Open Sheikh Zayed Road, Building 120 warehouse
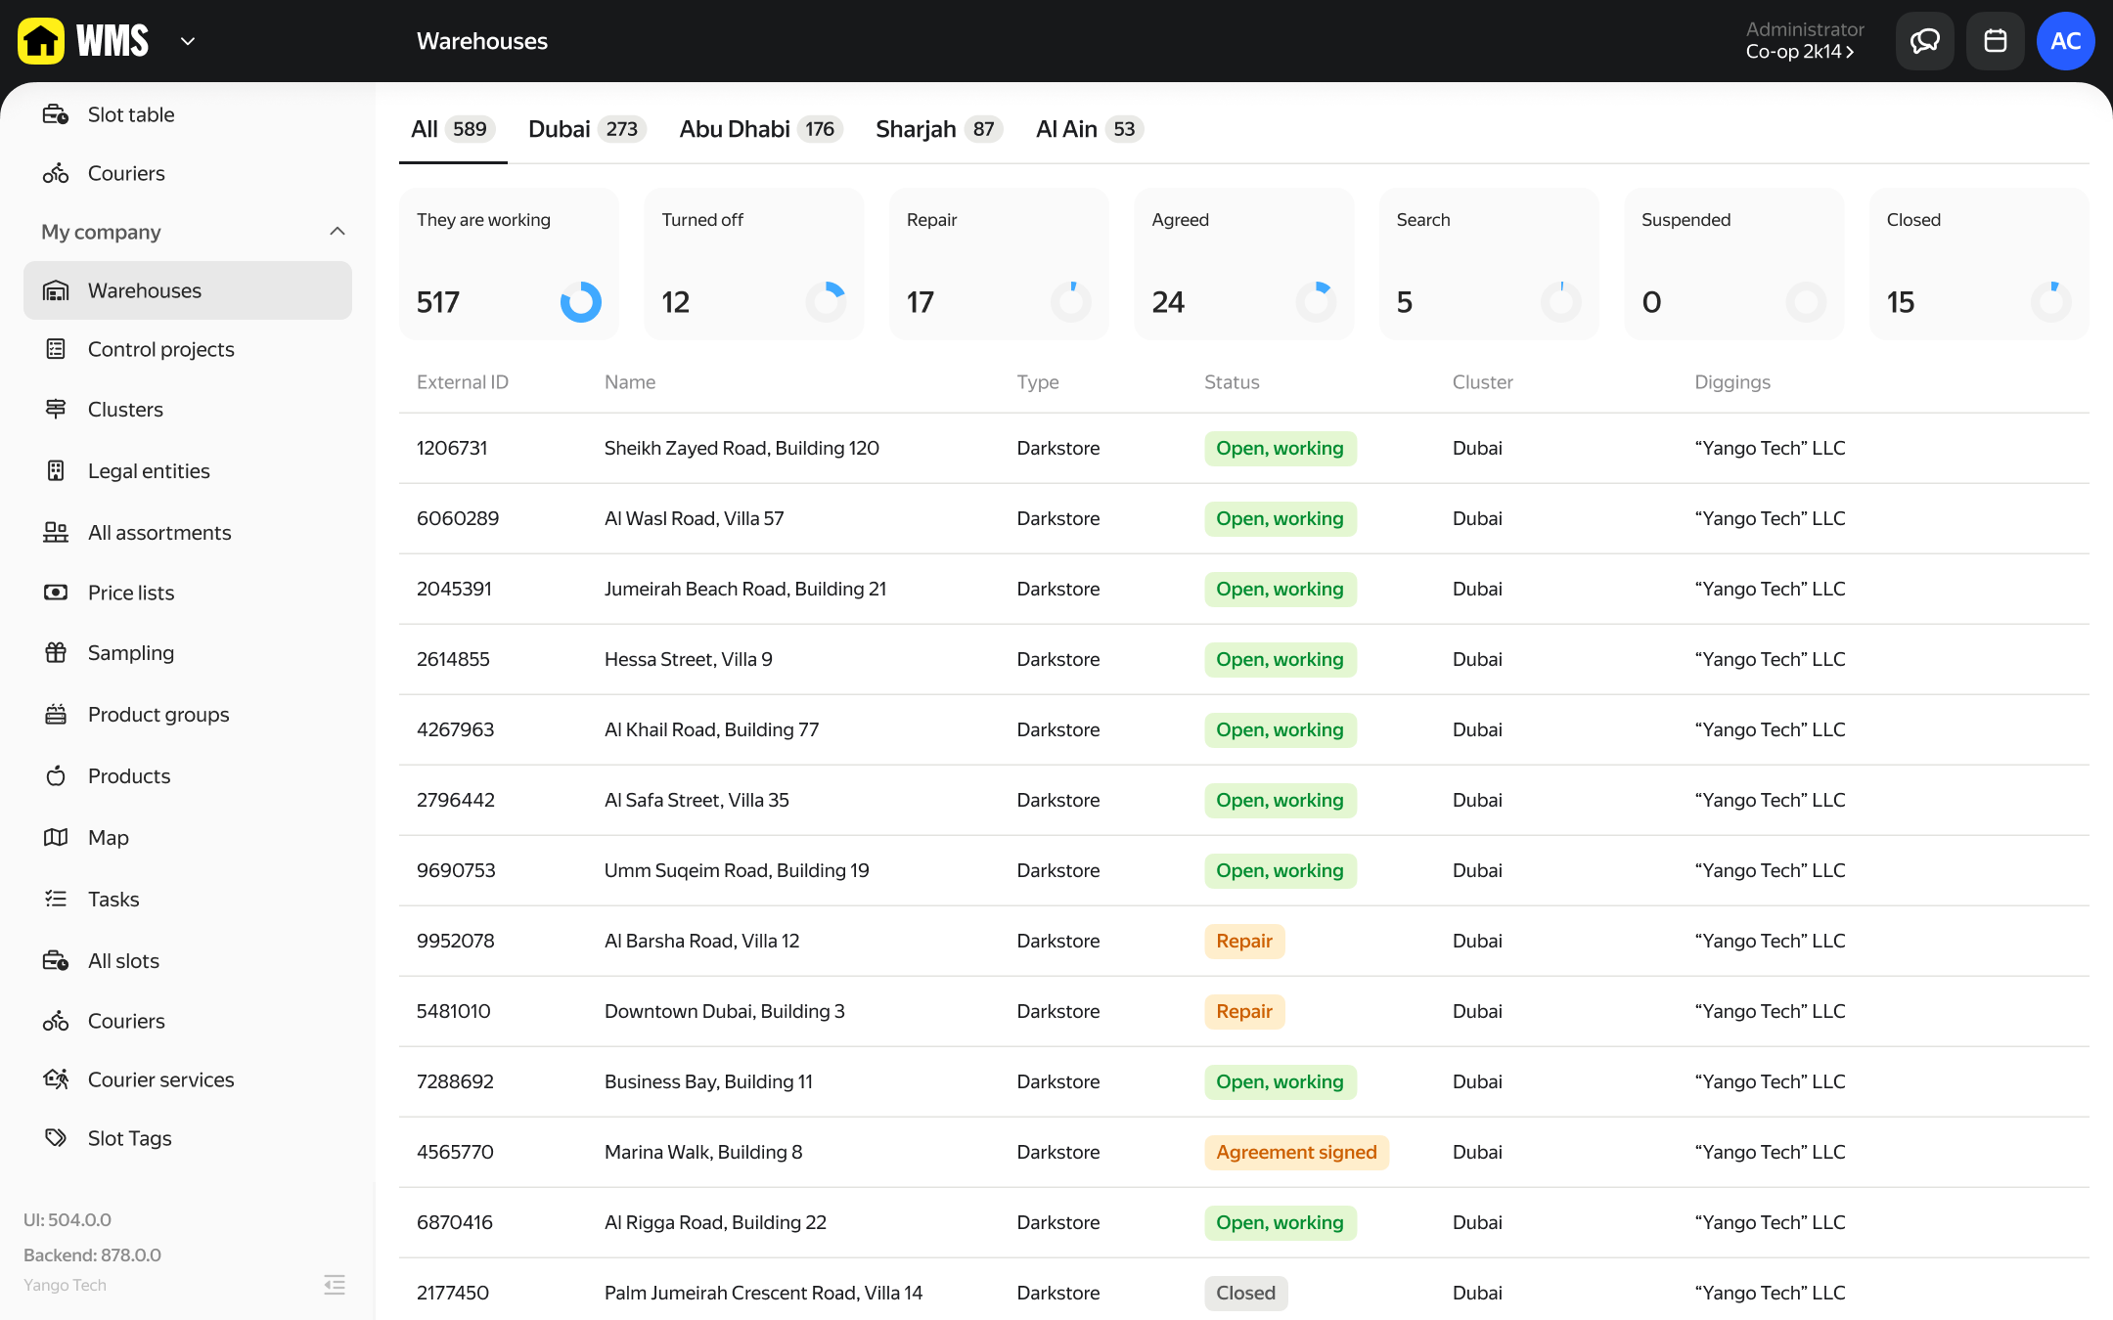2113x1320 pixels. (x=741, y=448)
